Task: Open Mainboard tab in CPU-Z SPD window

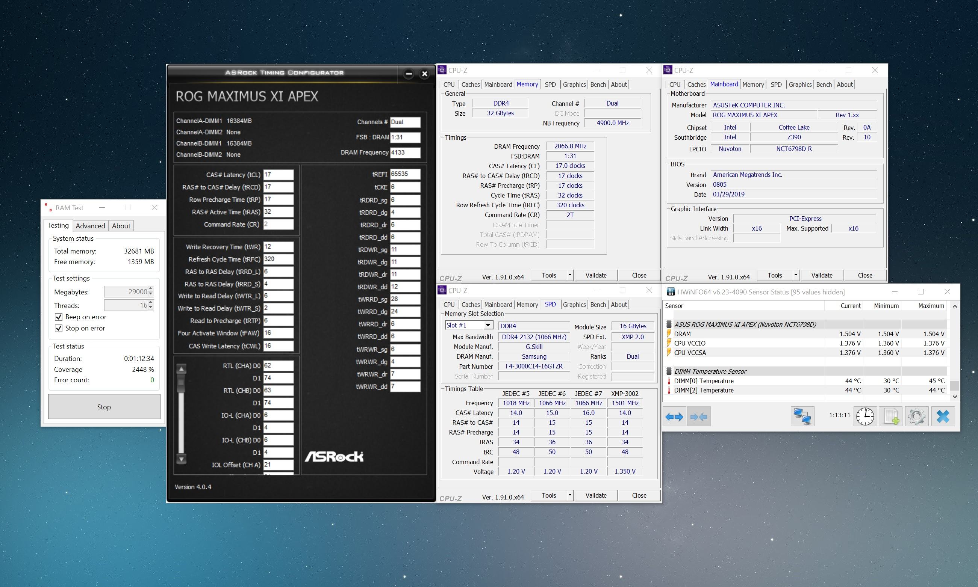Action: (498, 305)
